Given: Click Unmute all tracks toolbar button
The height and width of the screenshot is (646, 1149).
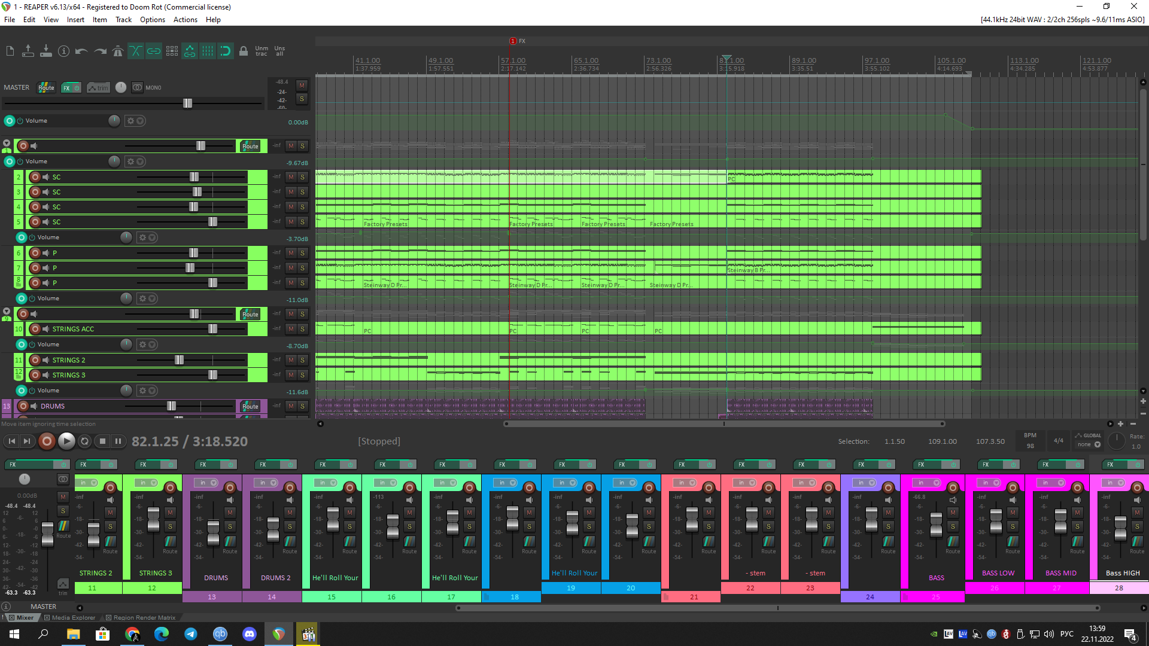Looking at the screenshot, I should [262, 51].
